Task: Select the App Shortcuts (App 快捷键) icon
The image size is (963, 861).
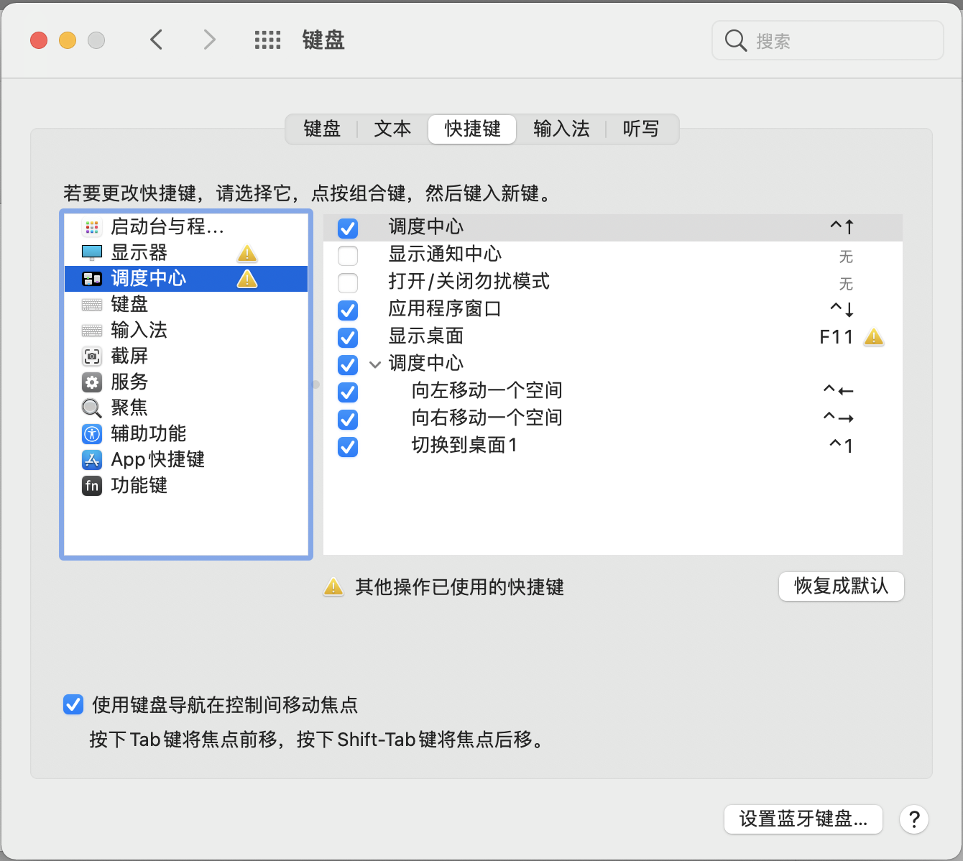Action: [92, 460]
